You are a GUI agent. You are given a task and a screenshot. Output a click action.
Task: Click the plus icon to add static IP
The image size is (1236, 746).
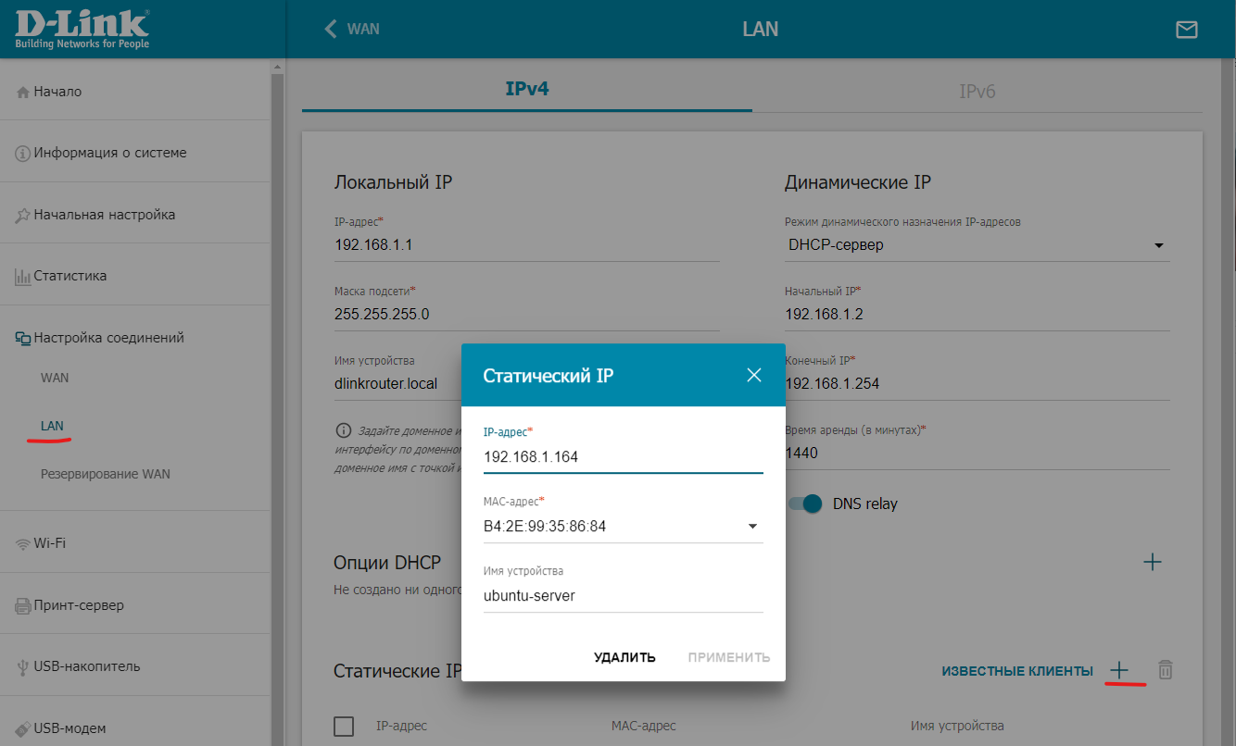coord(1119,670)
